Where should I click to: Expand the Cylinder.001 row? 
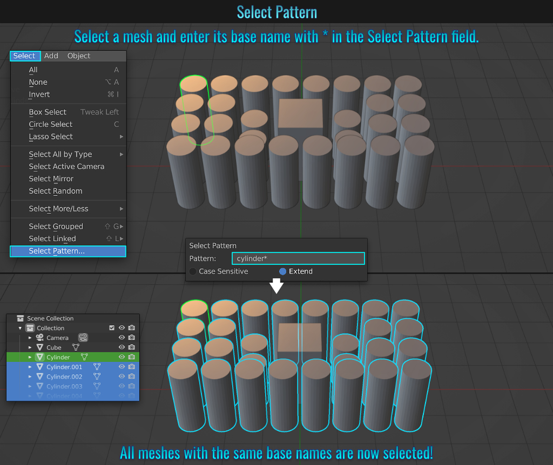[30, 367]
